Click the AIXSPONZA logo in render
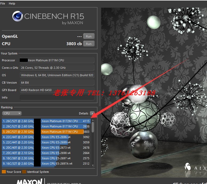This screenshot has height=184, width=207. pos(196,168)
